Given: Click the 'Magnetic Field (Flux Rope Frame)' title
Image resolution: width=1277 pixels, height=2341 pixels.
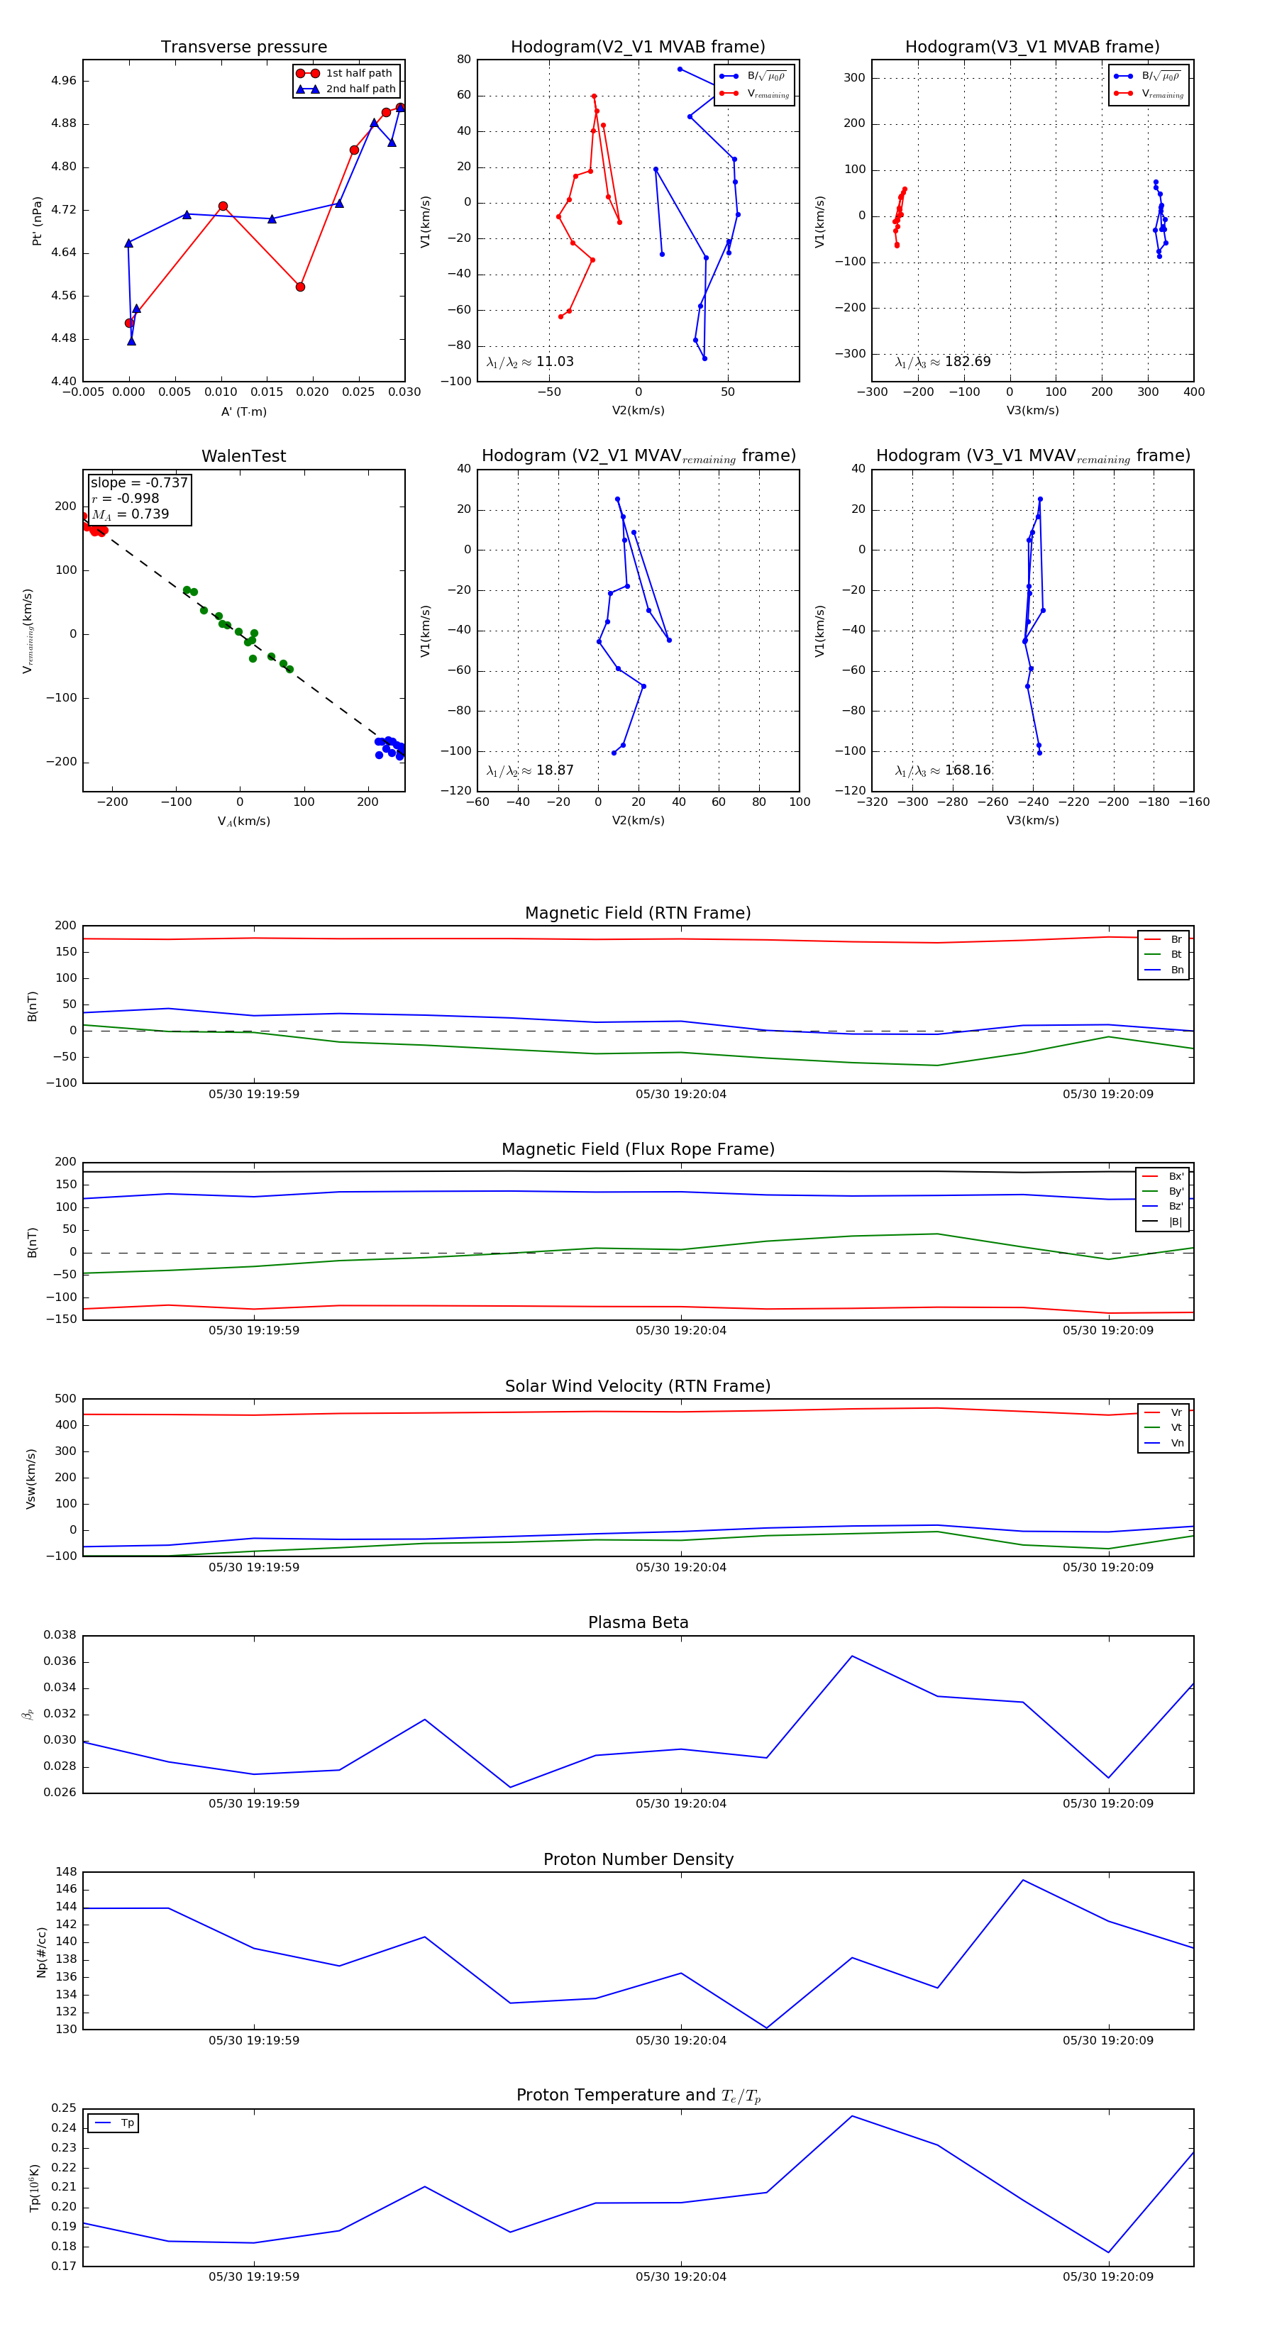Looking at the screenshot, I should 638,1150.
